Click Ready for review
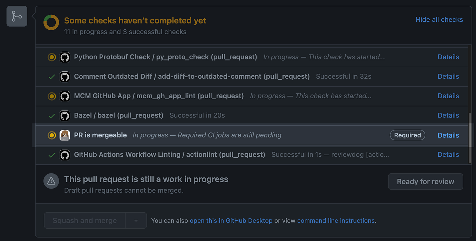Image resolution: width=476 pixels, height=241 pixels. pos(425,181)
